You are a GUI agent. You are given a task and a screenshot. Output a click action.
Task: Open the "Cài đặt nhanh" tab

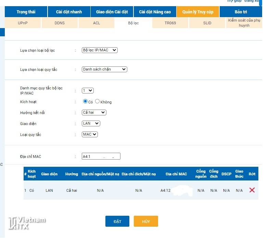click(69, 12)
